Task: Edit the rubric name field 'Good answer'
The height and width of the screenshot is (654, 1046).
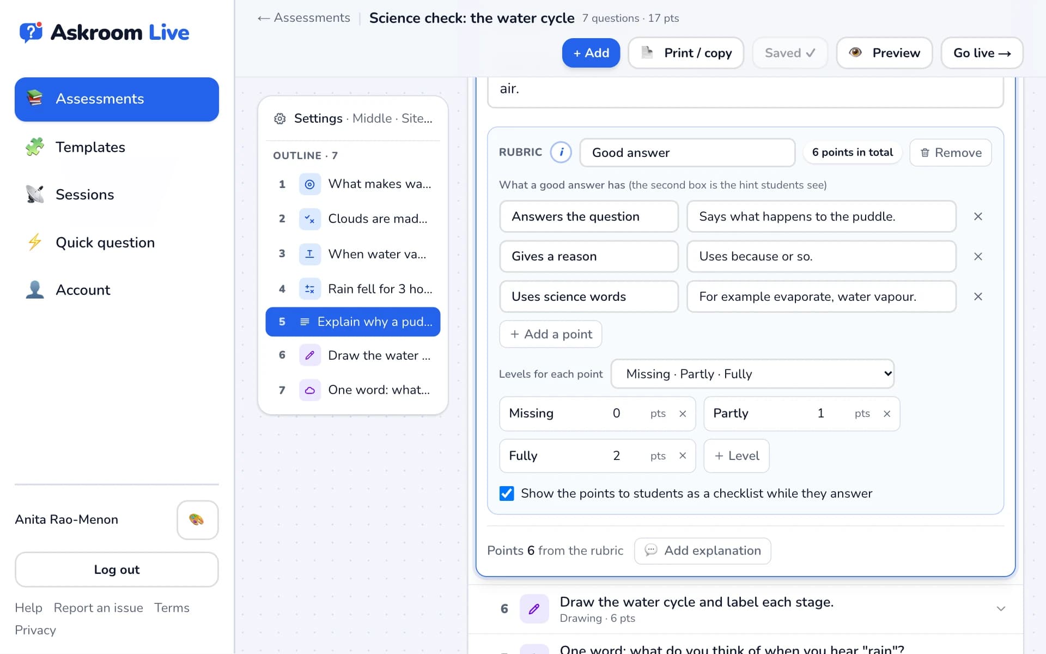Action: pyautogui.click(x=687, y=153)
